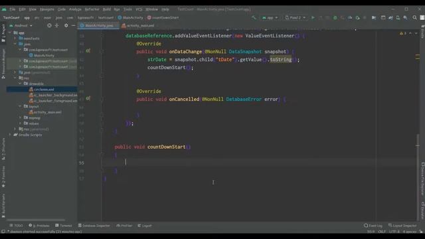
Task: Open the Terminal tool window
Action: coord(64,226)
